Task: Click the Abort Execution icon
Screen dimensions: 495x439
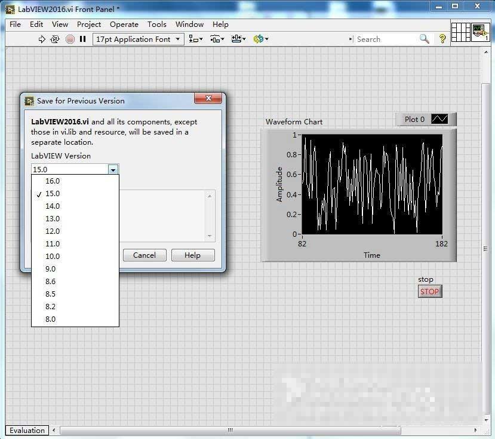Action: tap(70, 39)
